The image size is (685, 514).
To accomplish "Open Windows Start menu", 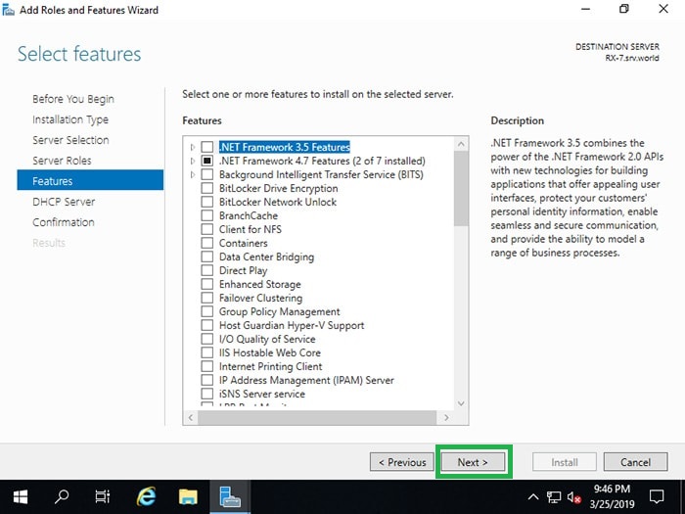I will point(20,496).
